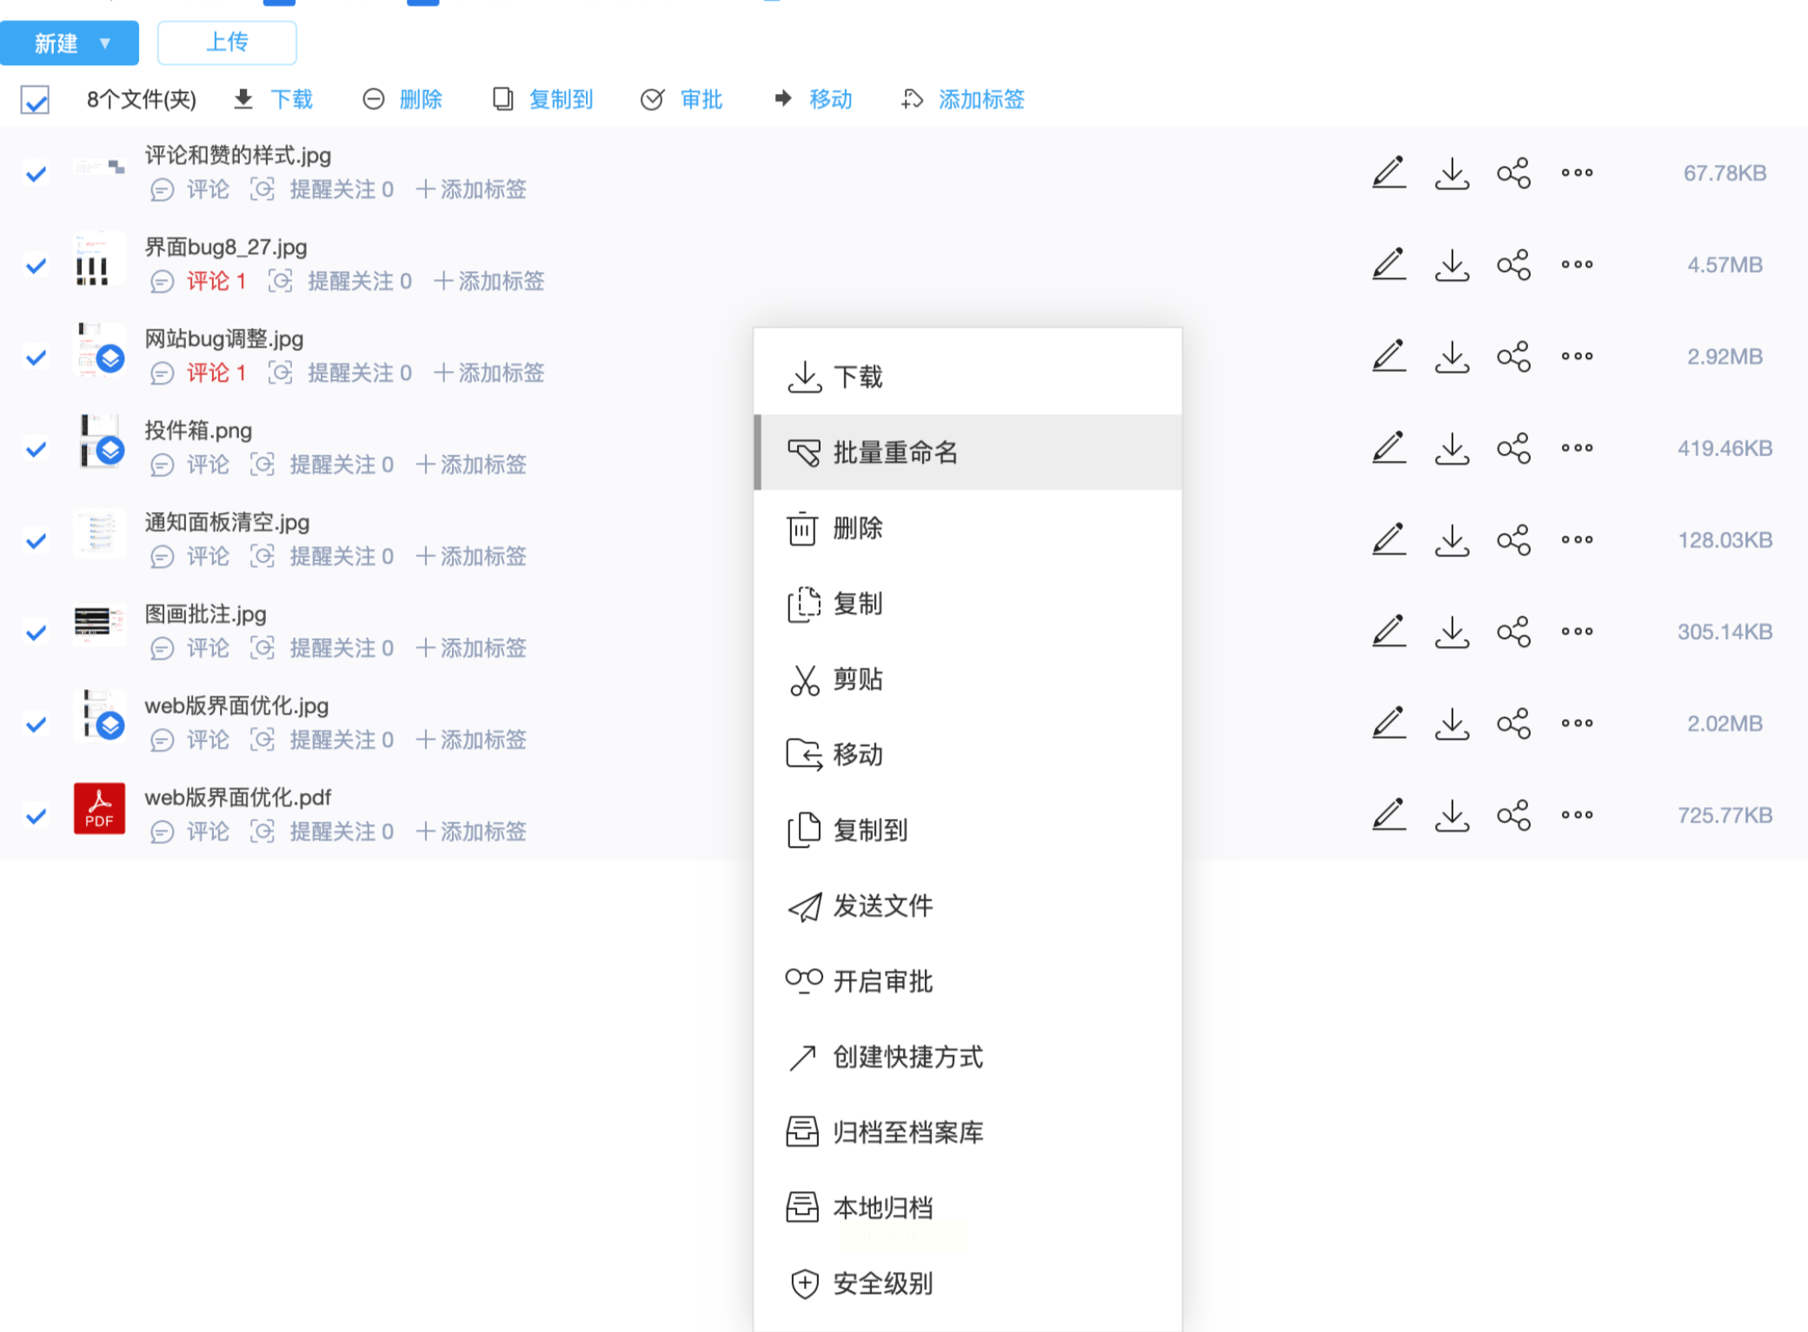This screenshot has width=1808, height=1332.
Task: Click download icon for 界面bug8_27.jpg row
Action: point(1452,264)
